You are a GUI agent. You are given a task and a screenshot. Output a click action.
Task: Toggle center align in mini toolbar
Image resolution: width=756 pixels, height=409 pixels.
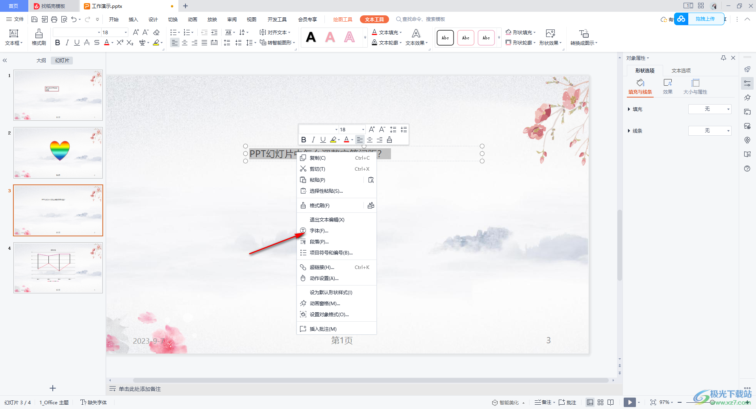370,140
